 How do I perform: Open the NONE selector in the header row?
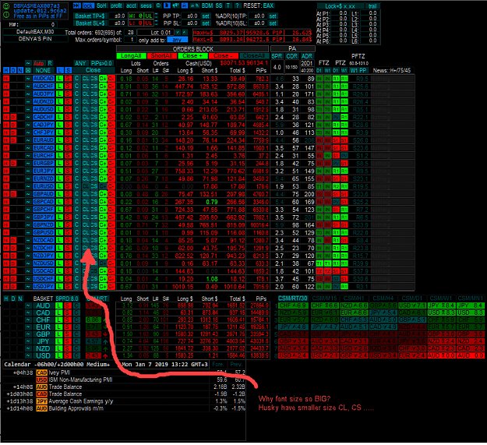(43, 70)
